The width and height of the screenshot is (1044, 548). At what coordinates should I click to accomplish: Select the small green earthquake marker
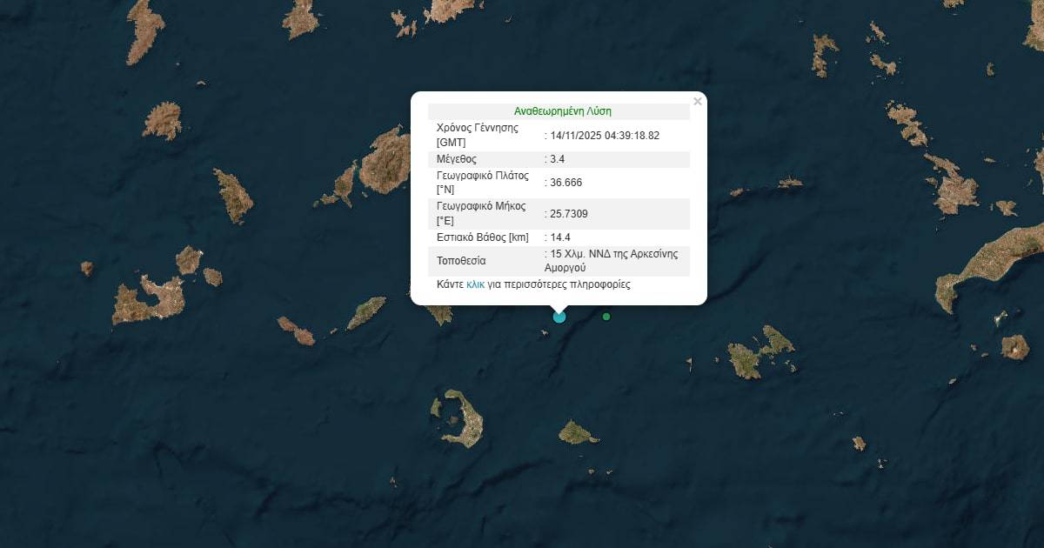[606, 316]
